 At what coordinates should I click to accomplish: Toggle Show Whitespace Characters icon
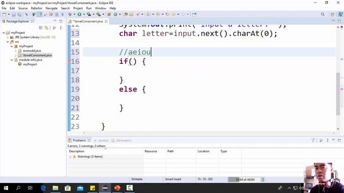[62, 14]
